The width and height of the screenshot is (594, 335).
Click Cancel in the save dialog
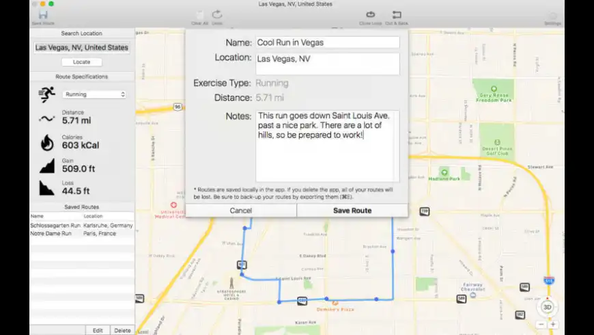(x=241, y=211)
